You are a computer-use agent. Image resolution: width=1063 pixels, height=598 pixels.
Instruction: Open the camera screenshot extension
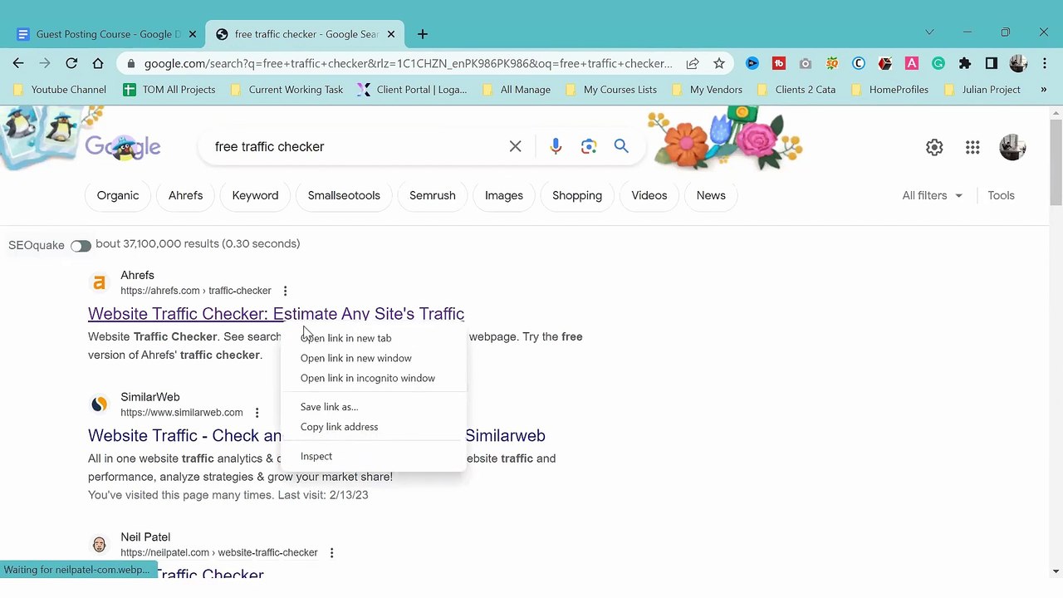[x=805, y=63]
